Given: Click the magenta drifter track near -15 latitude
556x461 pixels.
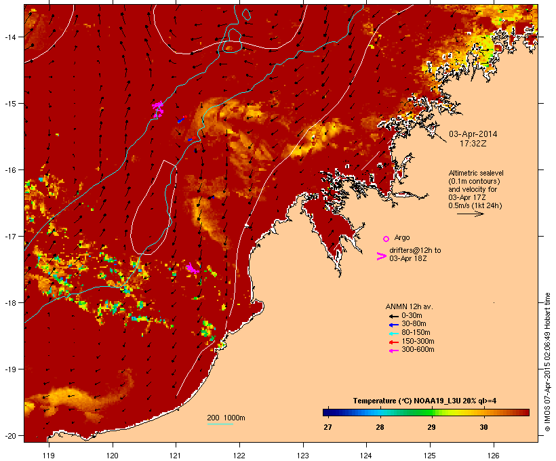Looking at the screenshot, I should [158, 109].
